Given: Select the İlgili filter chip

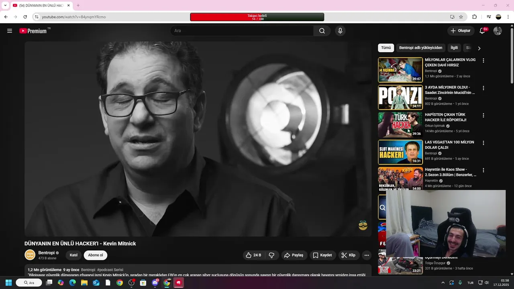Looking at the screenshot, I should pyautogui.click(x=454, y=48).
